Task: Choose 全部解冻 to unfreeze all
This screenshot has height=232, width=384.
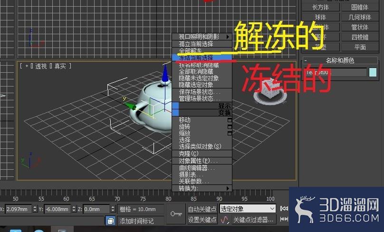Action: tap(202, 51)
